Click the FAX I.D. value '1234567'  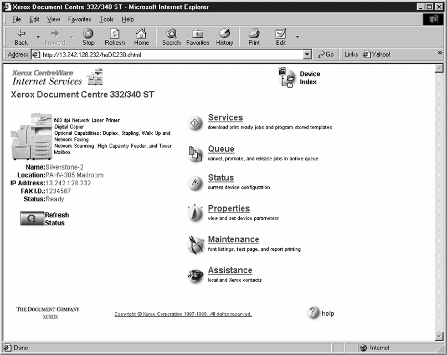(x=58, y=191)
